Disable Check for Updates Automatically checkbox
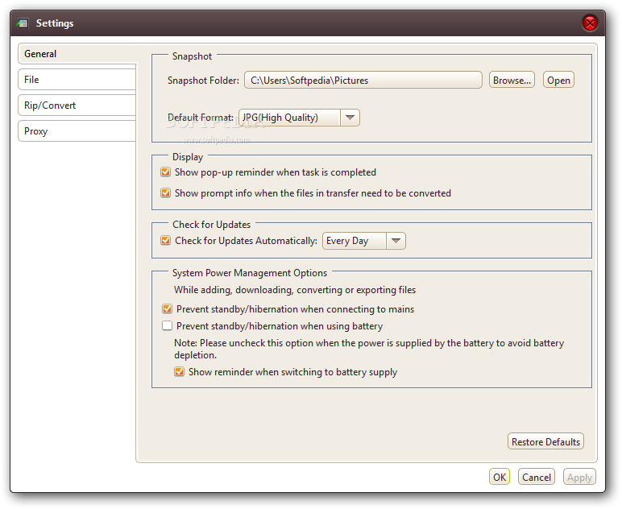The image size is (622, 509). [x=165, y=241]
